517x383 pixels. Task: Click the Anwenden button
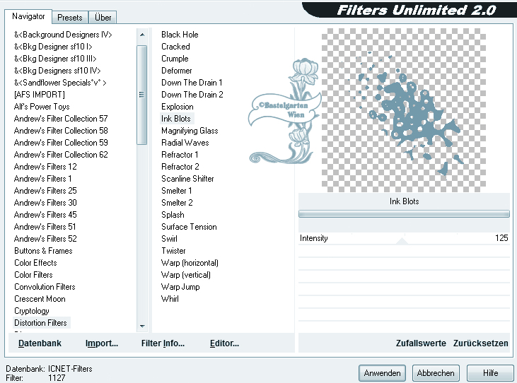pyautogui.click(x=382, y=373)
